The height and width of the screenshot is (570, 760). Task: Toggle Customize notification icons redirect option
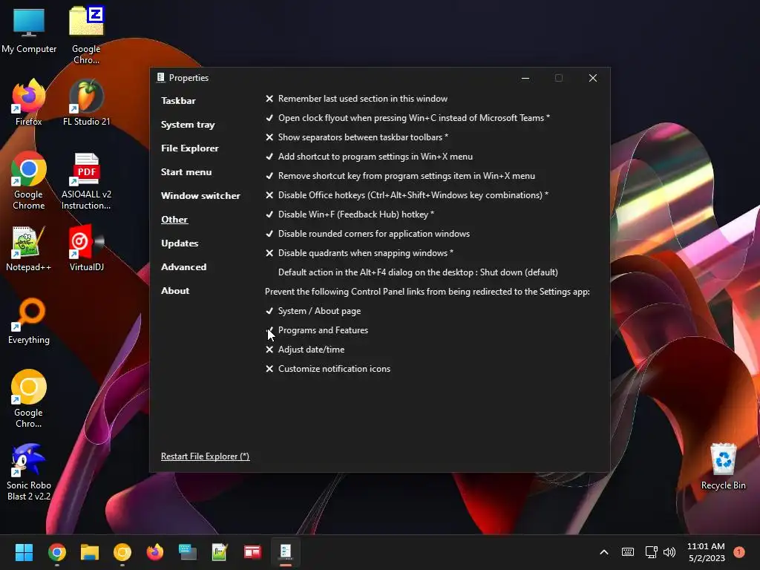[327, 369]
